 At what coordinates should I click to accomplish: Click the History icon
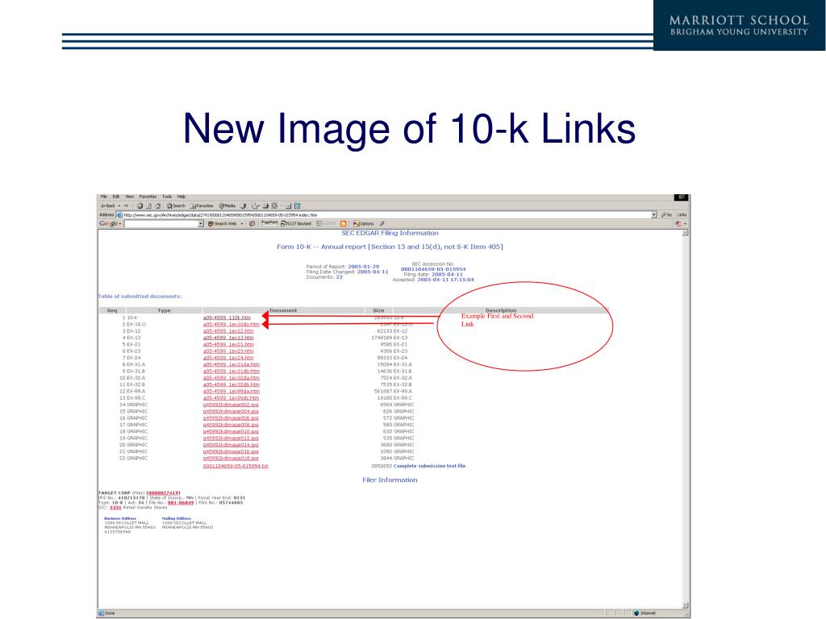(243, 206)
